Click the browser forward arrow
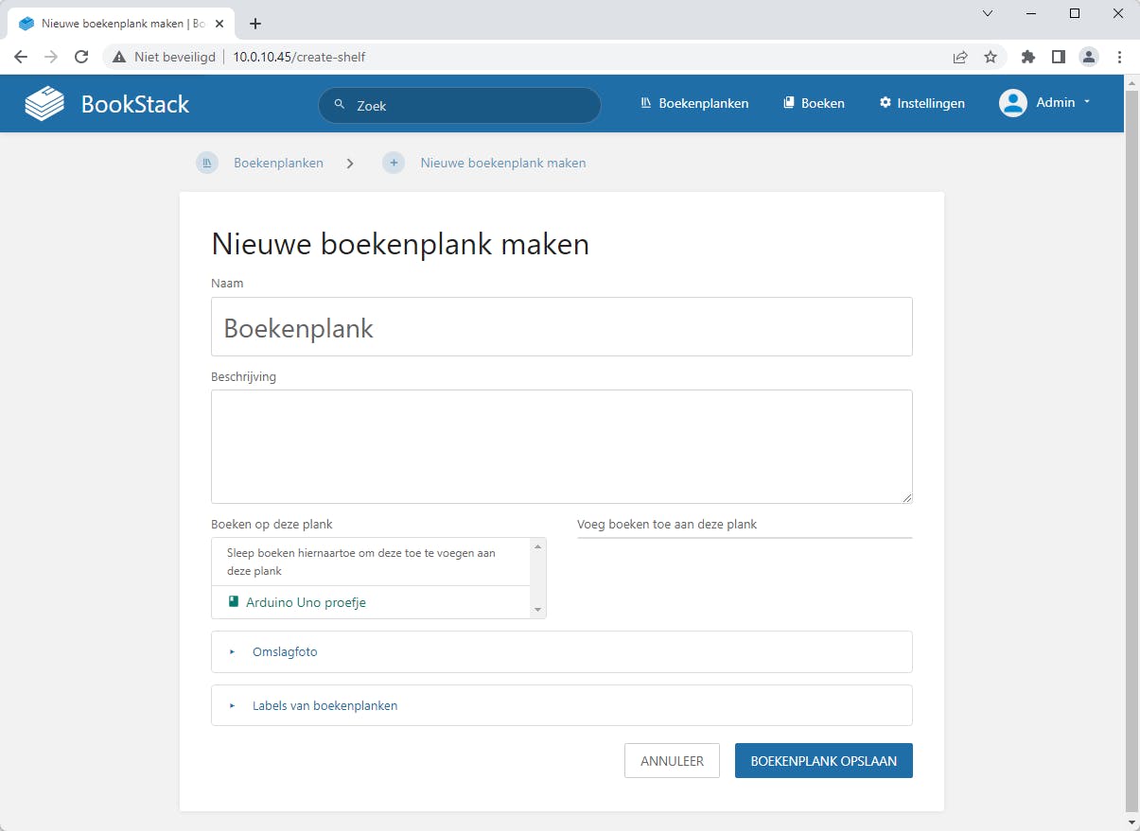 (51, 57)
